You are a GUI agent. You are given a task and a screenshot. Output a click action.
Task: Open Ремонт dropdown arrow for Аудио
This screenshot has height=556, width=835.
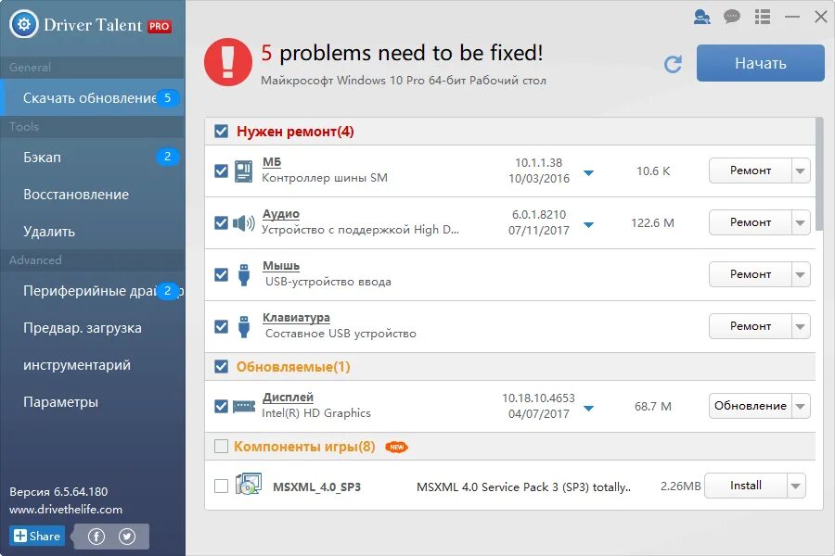(x=801, y=222)
